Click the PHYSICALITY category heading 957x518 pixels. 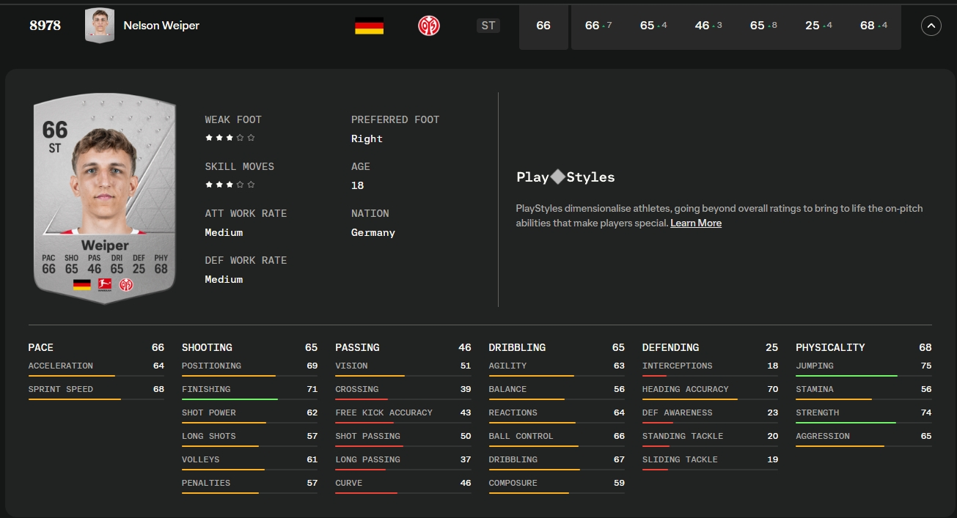tap(830, 347)
